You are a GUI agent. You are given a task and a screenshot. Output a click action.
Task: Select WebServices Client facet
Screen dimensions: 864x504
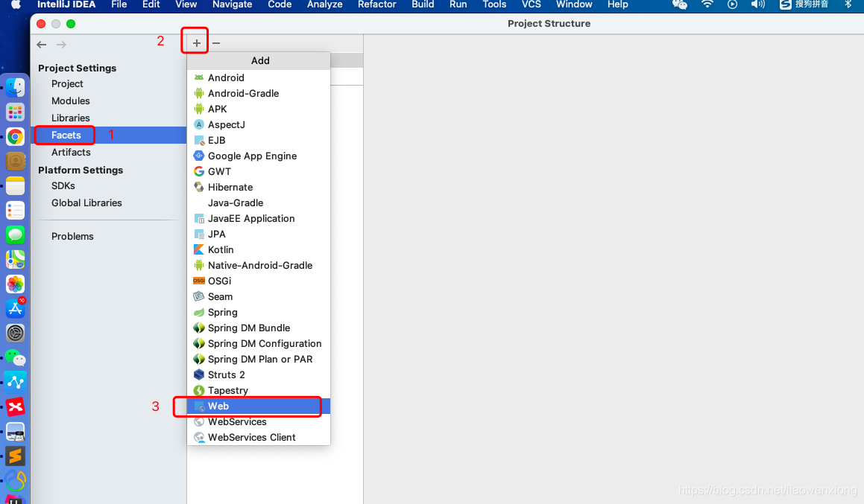coord(259,438)
